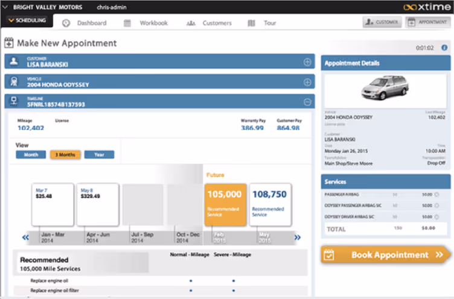Click the Oct - Dec 2014 timeline label
This screenshot has height=299, width=454.
[x=188, y=238]
